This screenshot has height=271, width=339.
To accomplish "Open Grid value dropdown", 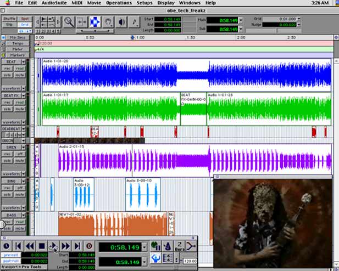I will pyautogui.click(x=298, y=19).
